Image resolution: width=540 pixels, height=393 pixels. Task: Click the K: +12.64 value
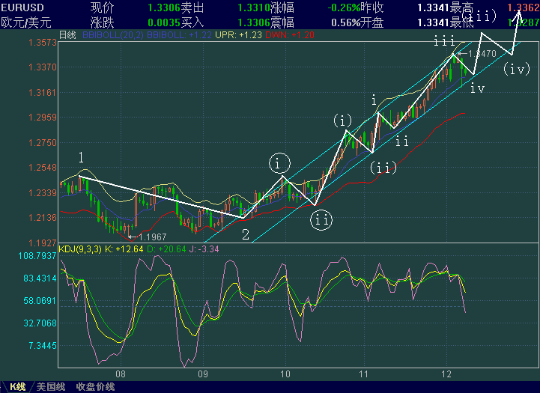[x=124, y=249]
